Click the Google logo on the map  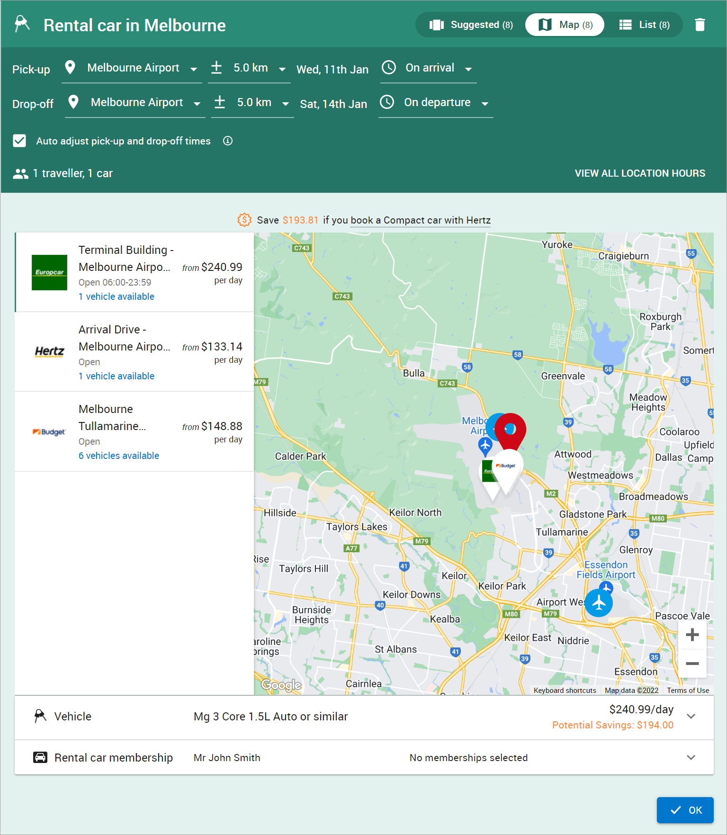[x=281, y=685]
